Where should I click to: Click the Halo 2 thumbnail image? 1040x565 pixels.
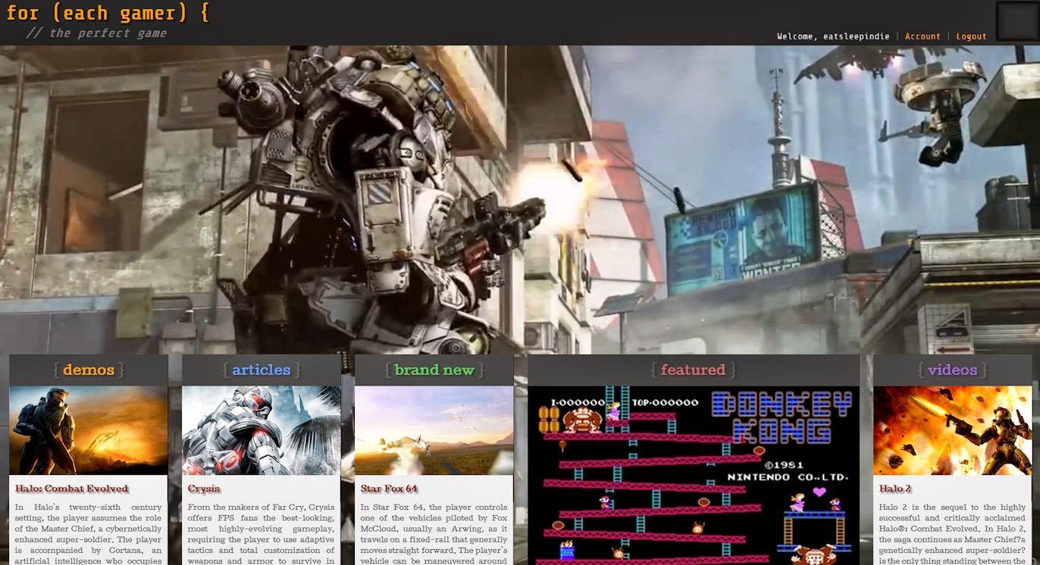[x=953, y=430]
